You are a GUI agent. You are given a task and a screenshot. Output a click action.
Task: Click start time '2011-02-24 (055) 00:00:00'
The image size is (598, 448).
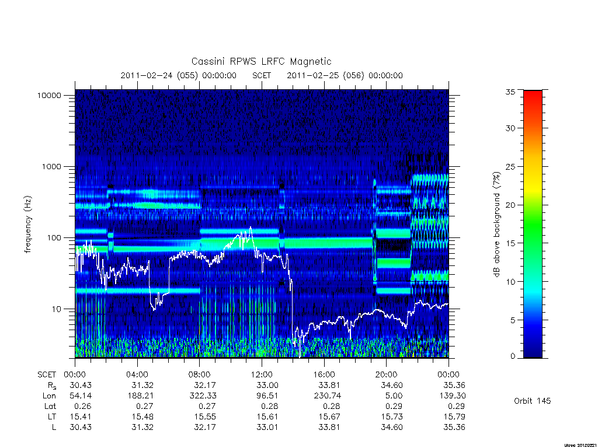(x=179, y=75)
